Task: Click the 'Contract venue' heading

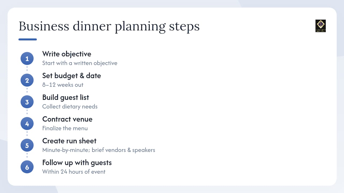Action: pyautogui.click(x=67, y=119)
